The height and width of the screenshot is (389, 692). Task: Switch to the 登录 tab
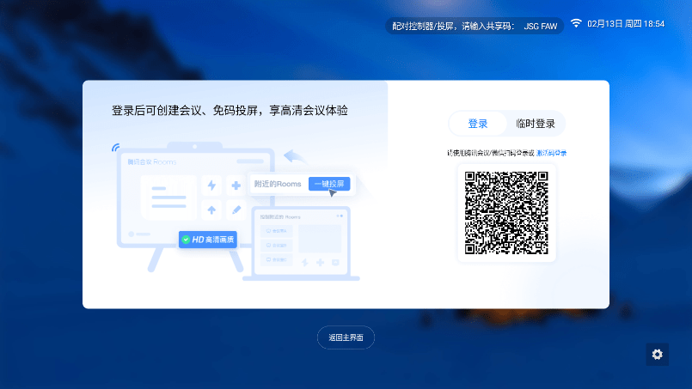[x=477, y=124]
